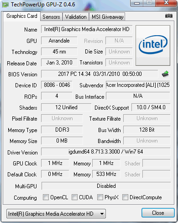Click the BIOS Version text field
178x223 pixels.
[x=99, y=74]
